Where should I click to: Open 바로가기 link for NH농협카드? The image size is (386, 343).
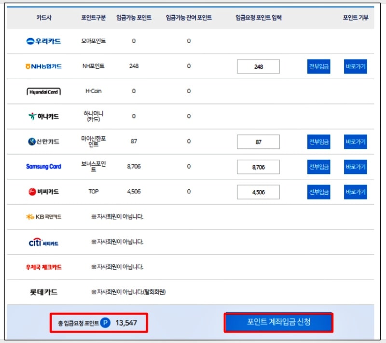[355, 66]
